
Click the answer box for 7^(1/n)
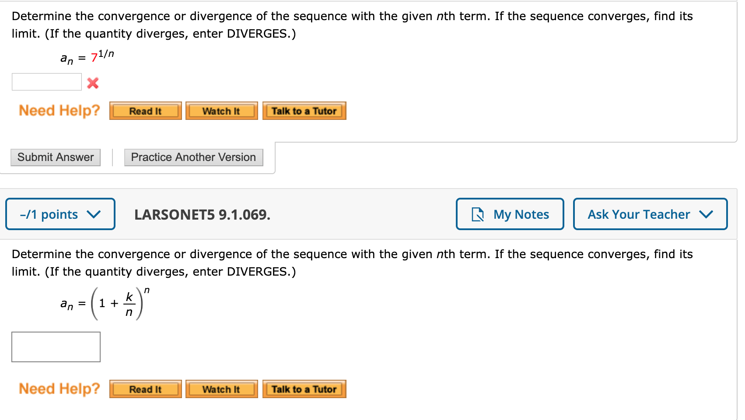47,82
